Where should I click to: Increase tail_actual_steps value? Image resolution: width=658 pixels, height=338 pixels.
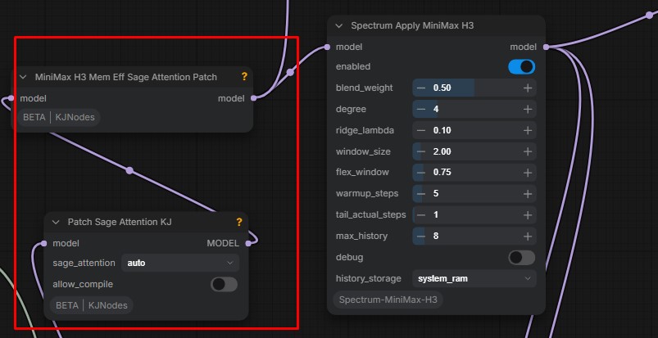tap(528, 214)
